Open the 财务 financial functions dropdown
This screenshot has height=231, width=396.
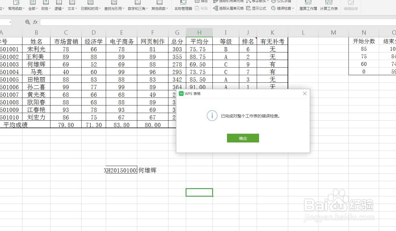point(46,6)
